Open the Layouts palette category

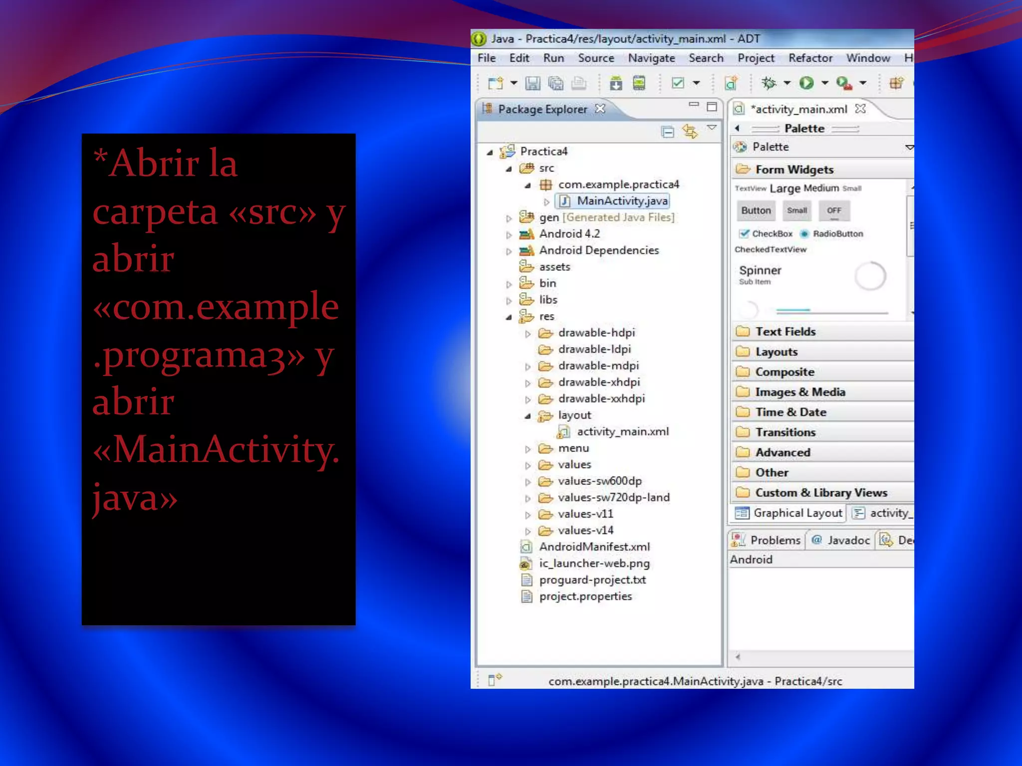(823, 352)
